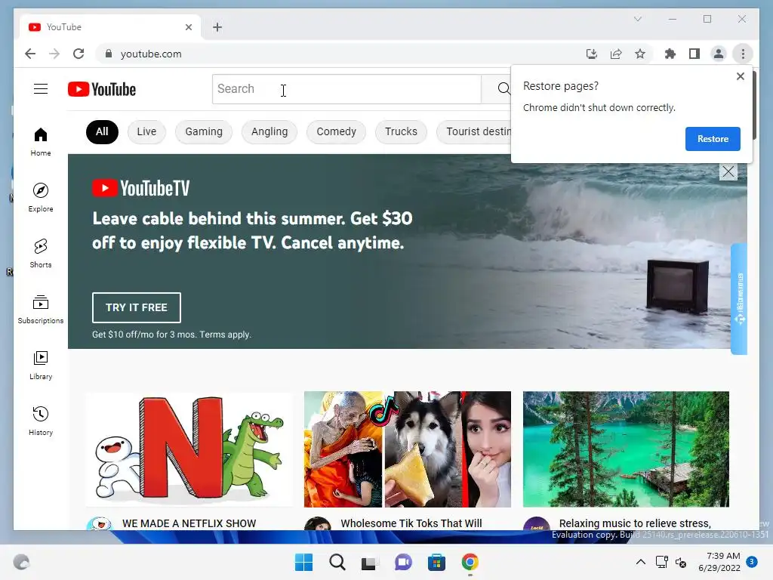Screen dimensions: 773x580
Task: Open clock showing 7:39 AM
Action: (719, 562)
